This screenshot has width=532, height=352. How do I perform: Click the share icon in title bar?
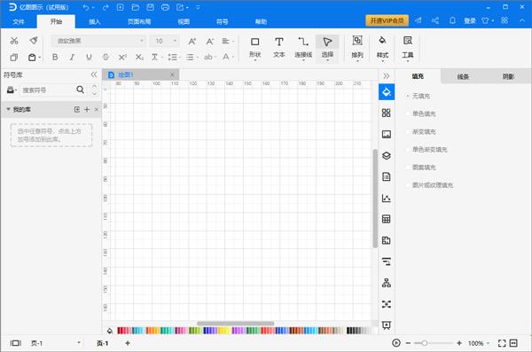click(435, 20)
